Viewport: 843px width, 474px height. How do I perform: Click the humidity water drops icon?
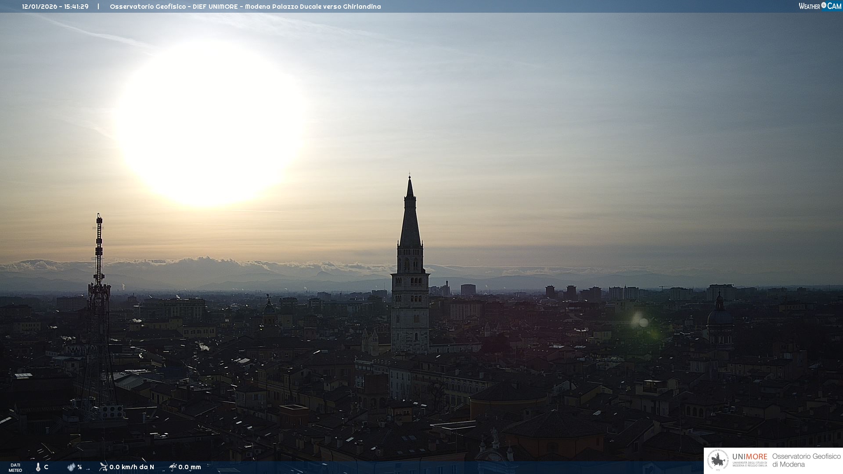[71, 467]
